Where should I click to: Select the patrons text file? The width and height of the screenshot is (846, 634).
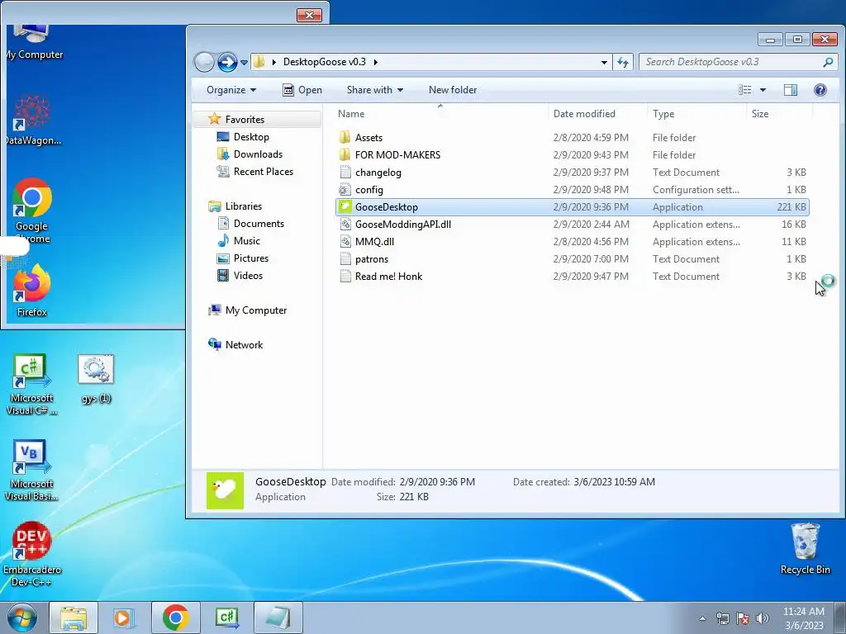pos(371,258)
